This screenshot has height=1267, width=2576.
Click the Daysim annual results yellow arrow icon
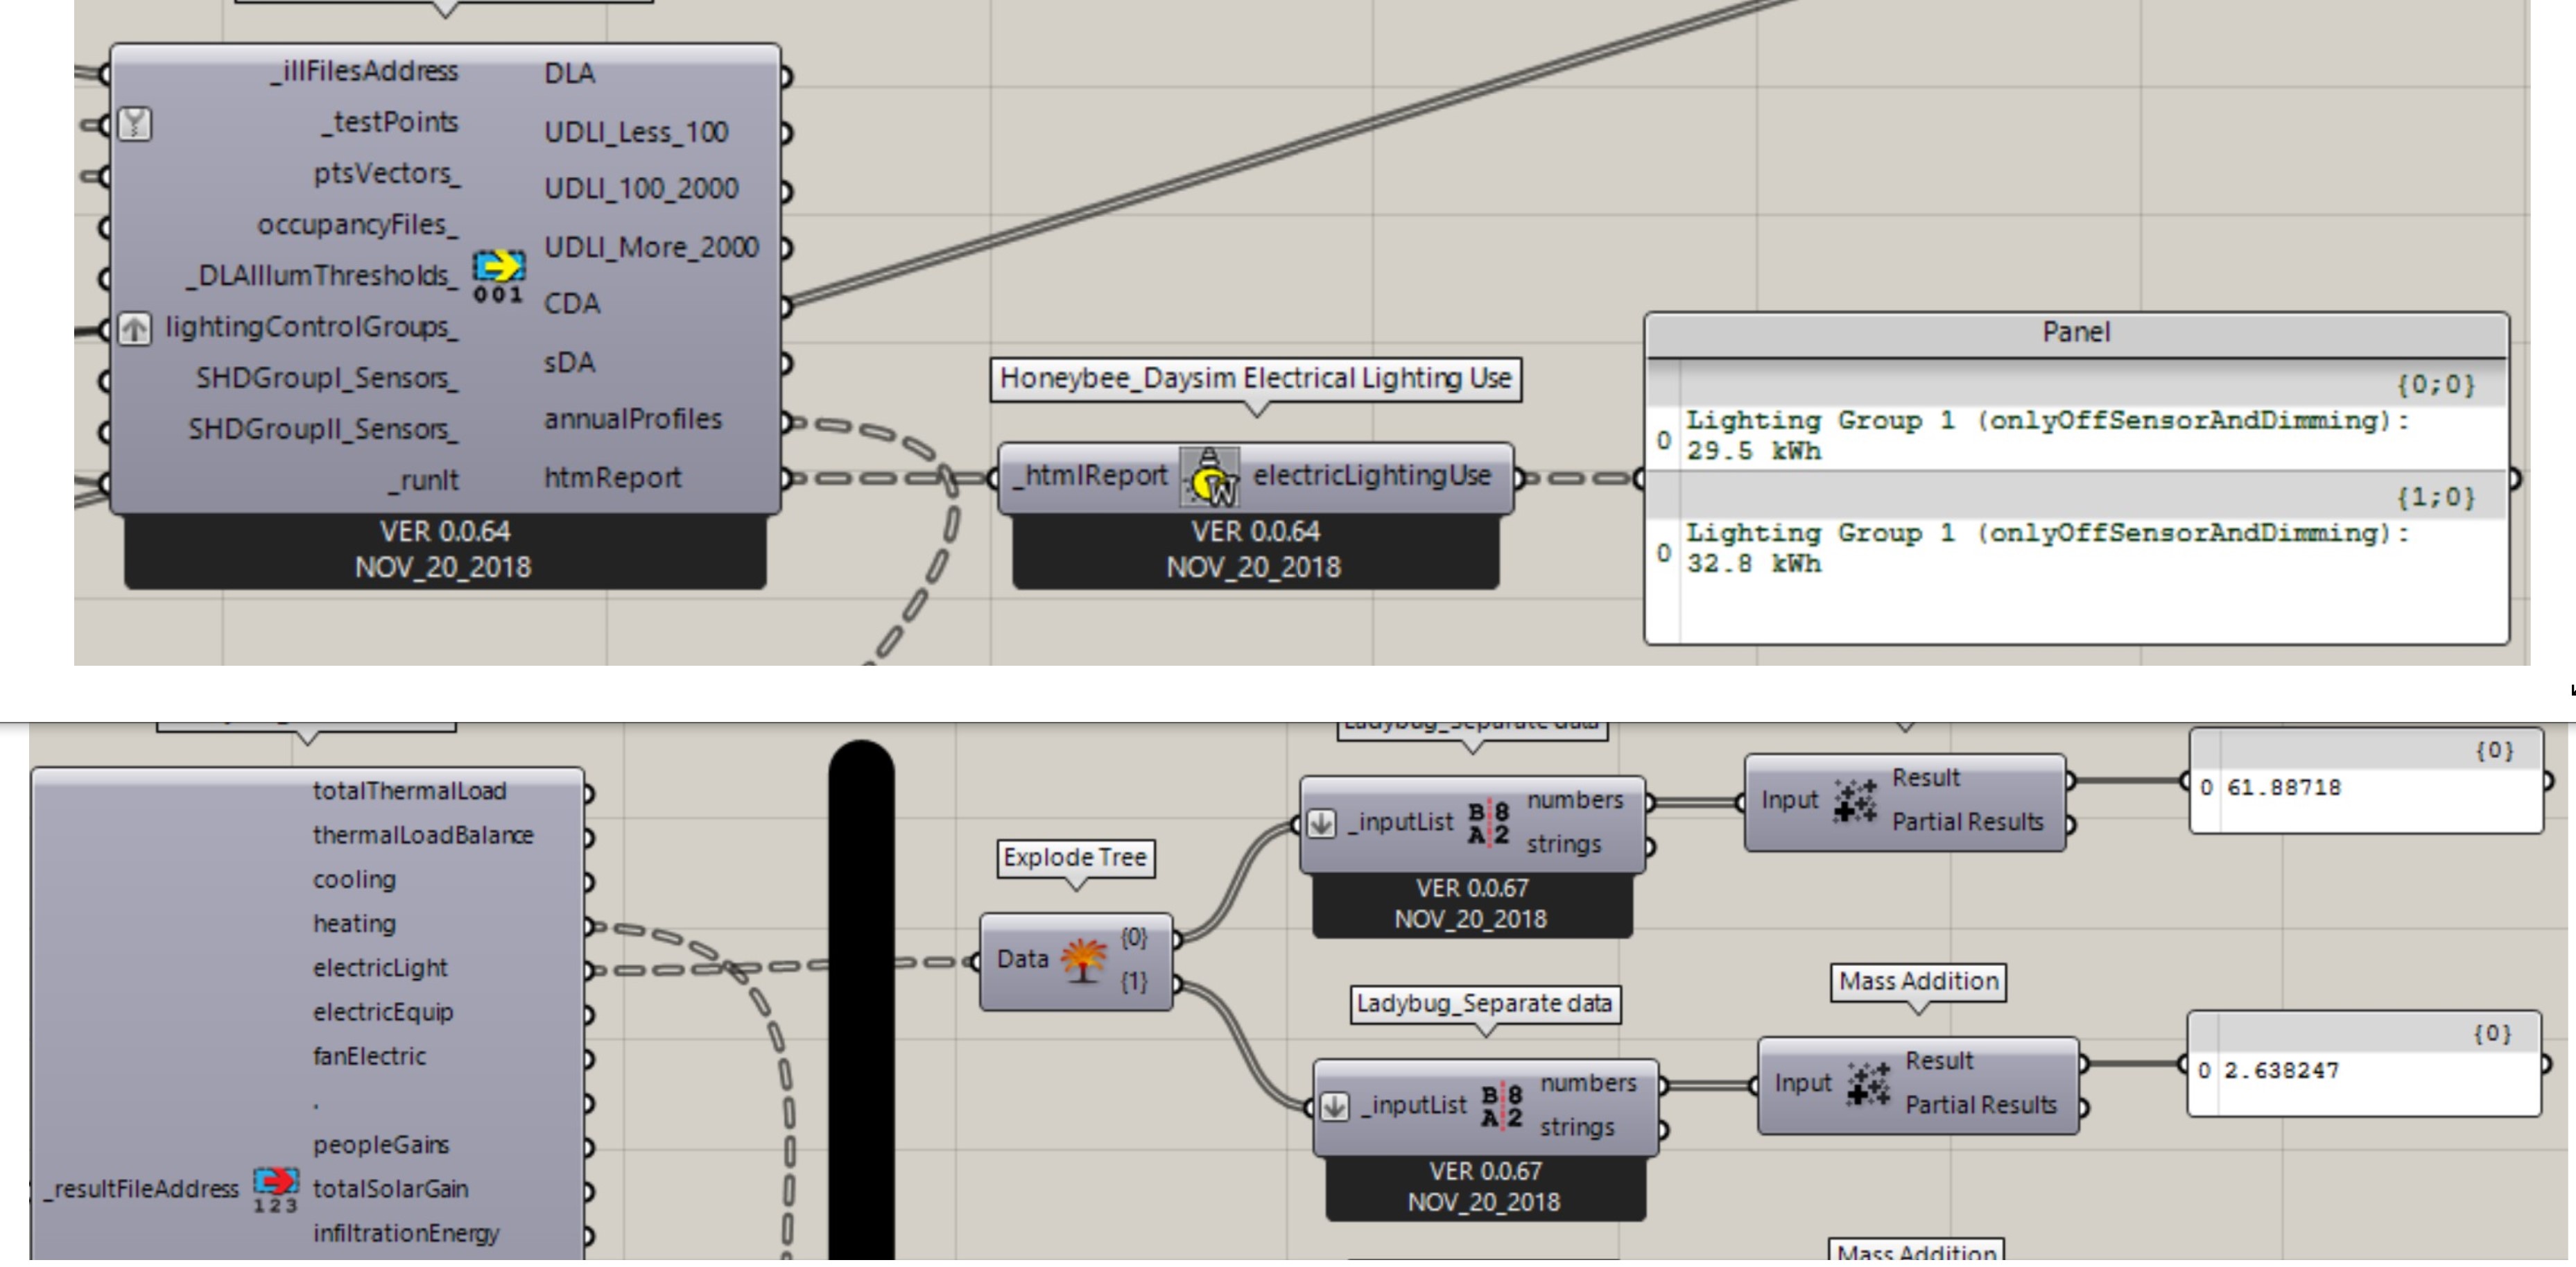pos(498,275)
